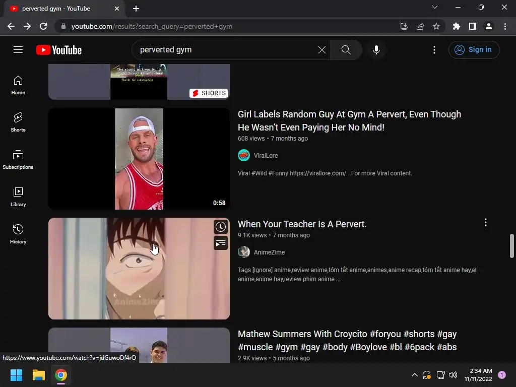Click the Sign in button
The width and height of the screenshot is (516, 387).
(474, 50)
